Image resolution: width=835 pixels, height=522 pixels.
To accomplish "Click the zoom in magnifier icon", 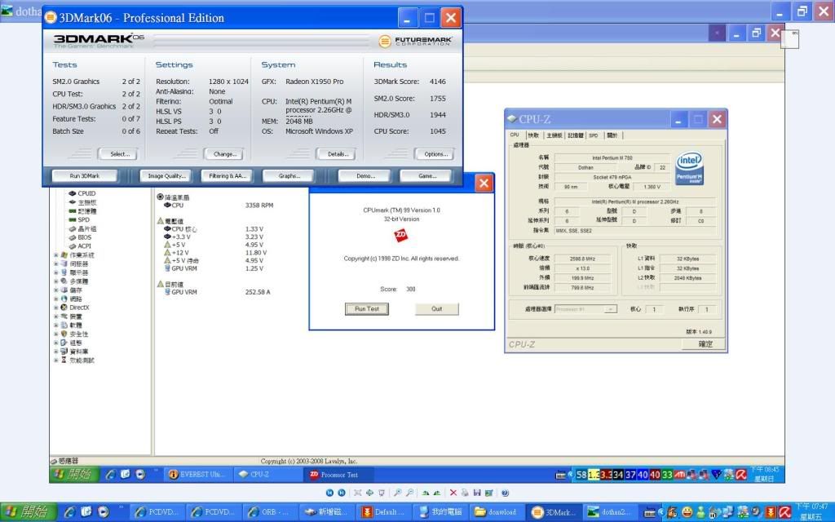I will [397, 493].
